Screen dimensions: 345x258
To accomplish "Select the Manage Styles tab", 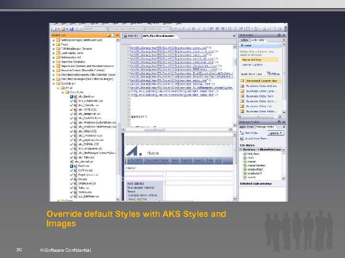I will (x=265, y=127).
